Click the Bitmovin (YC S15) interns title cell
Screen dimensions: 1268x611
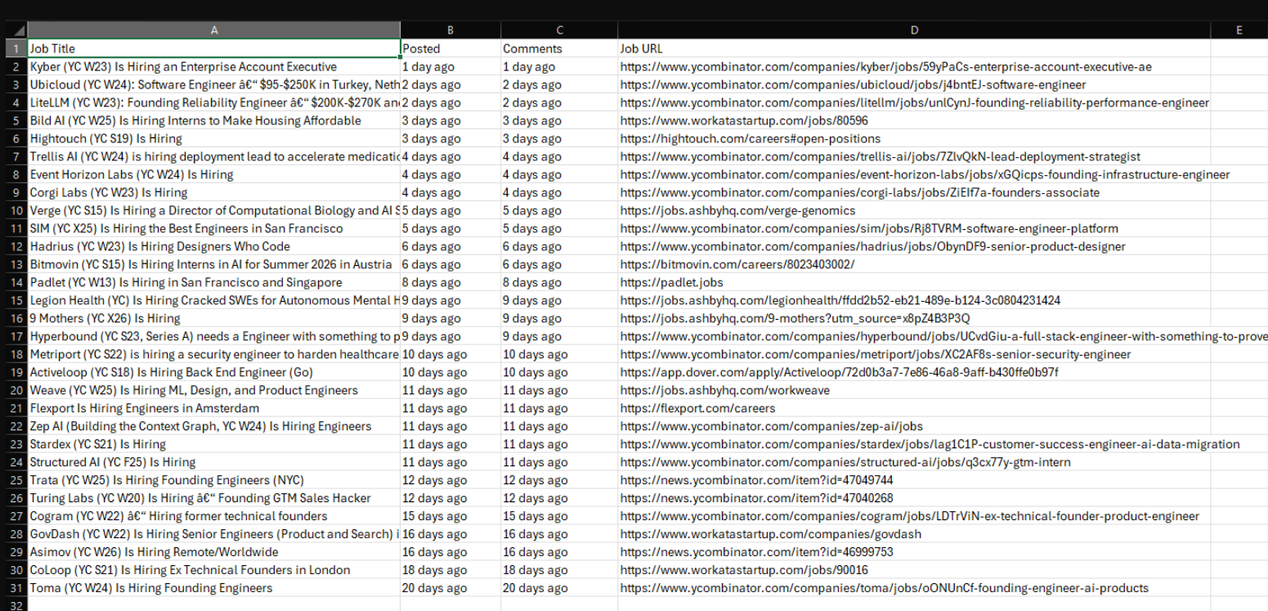tap(214, 264)
